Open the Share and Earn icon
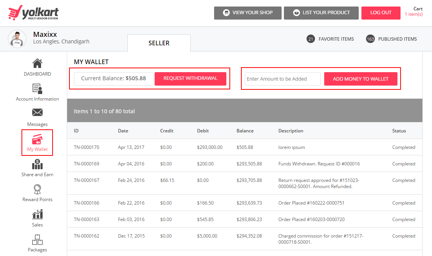The height and width of the screenshot is (256, 432). tap(37, 165)
